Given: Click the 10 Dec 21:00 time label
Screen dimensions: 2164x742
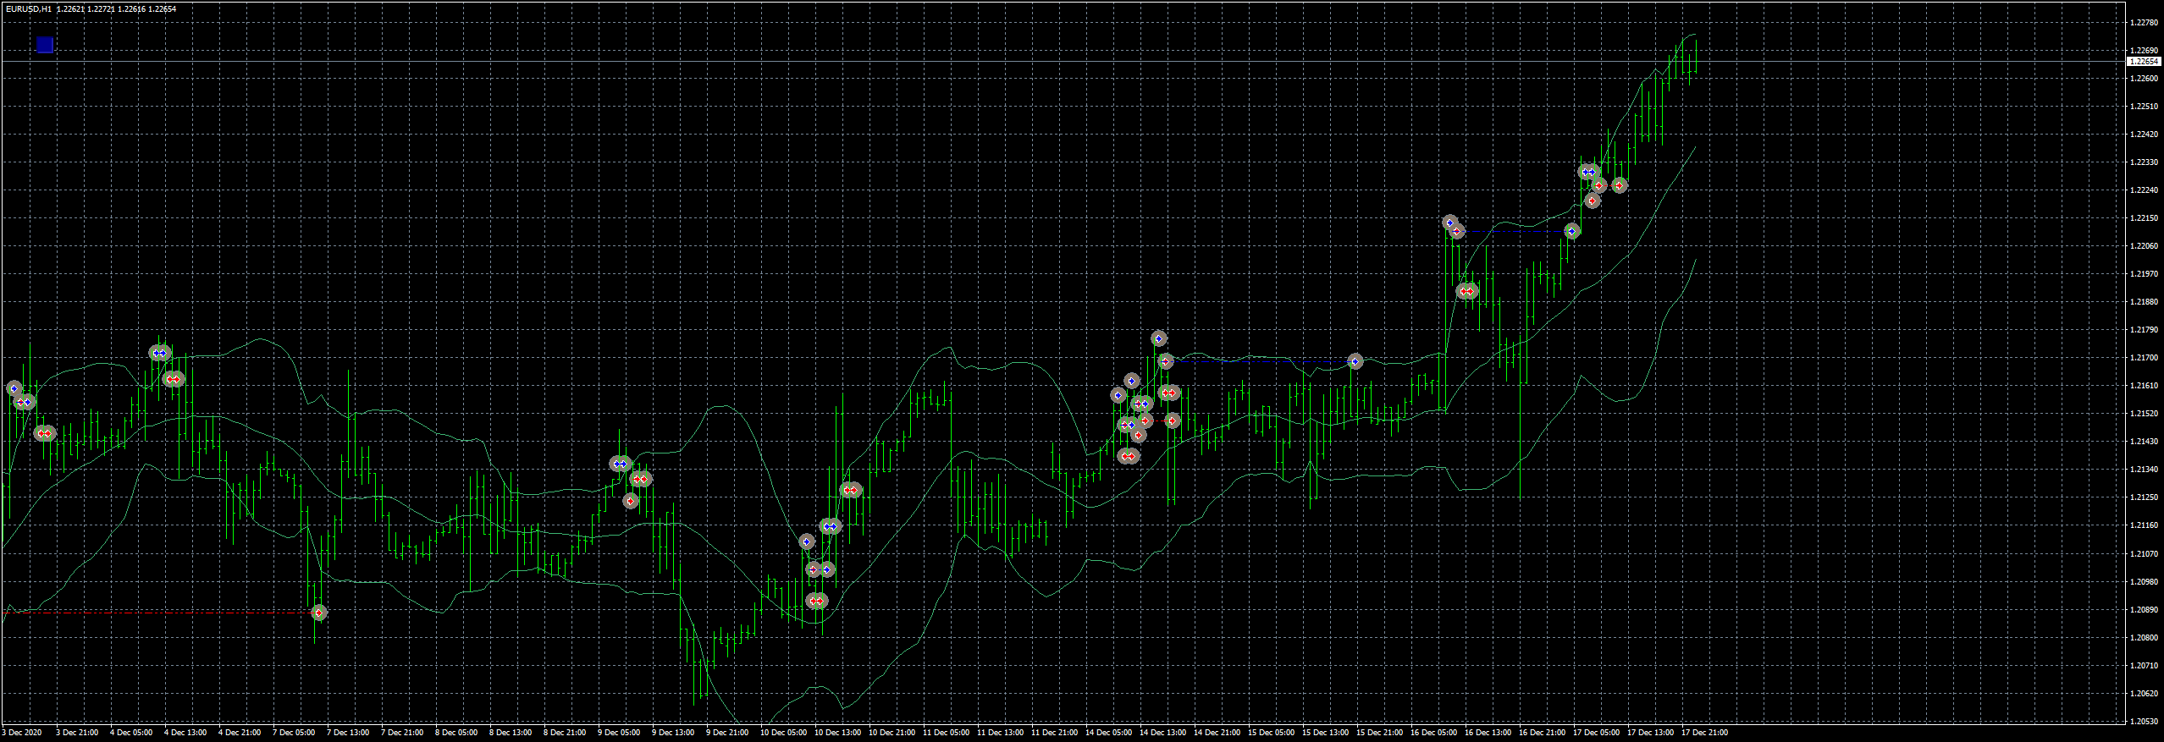Looking at the screenshot, I should [892, 733].
